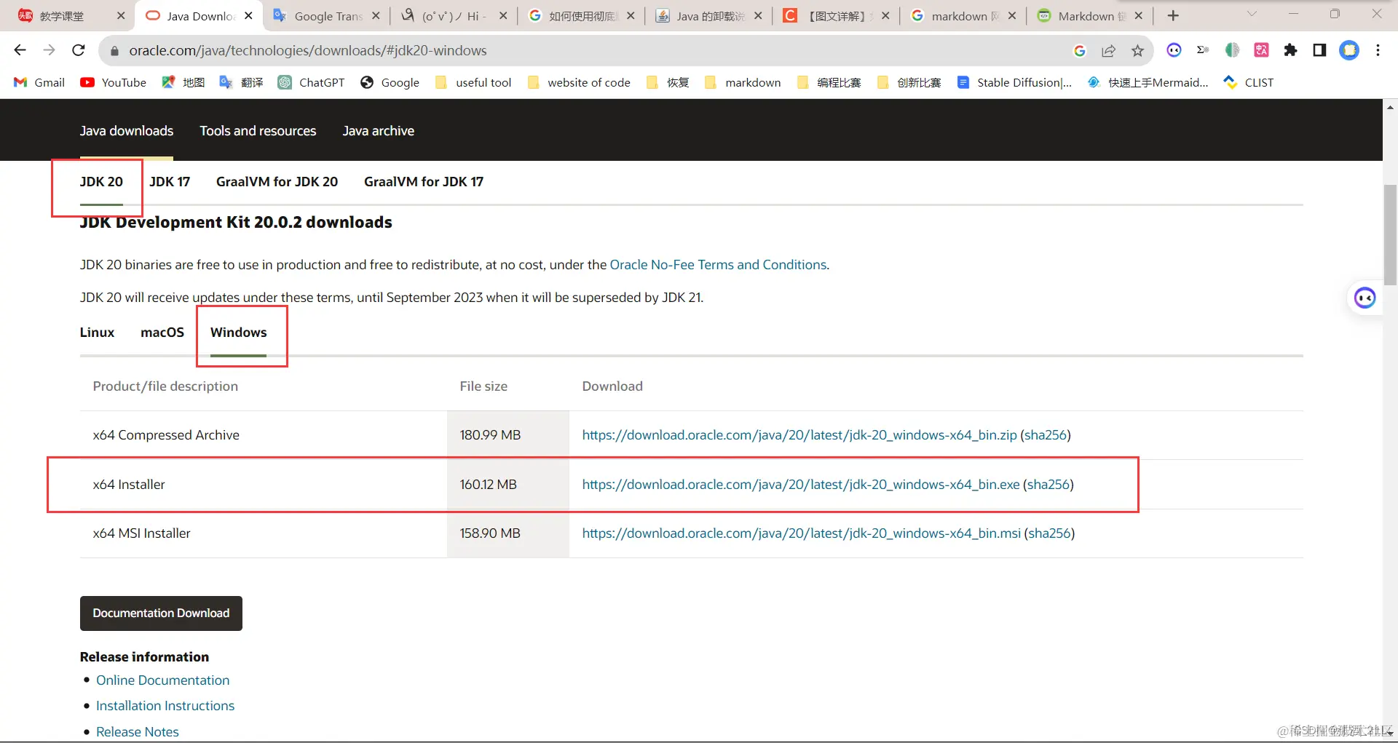Open the Google bookmark
The height and width of the screenshot is (743, 1398).
coord(390,82)
